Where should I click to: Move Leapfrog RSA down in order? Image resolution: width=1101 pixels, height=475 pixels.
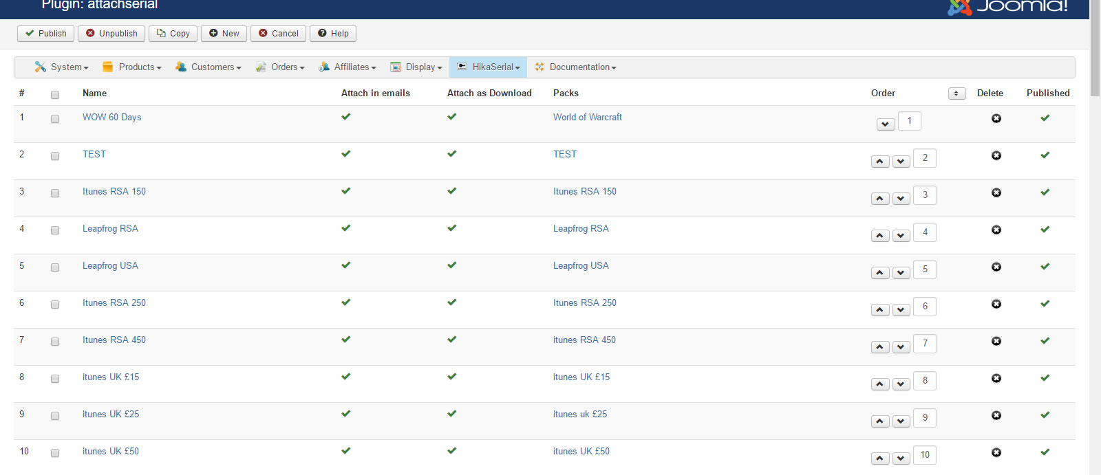point(901,236)
